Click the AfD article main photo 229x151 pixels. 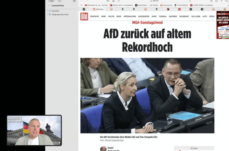[x=147, y=95]
